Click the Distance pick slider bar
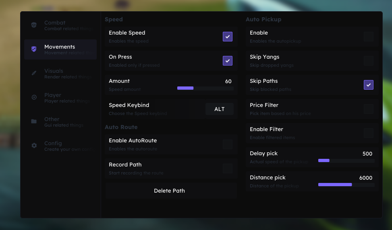Image resolution: width=392 pixels, height=230 pixels. click(346, 185)
